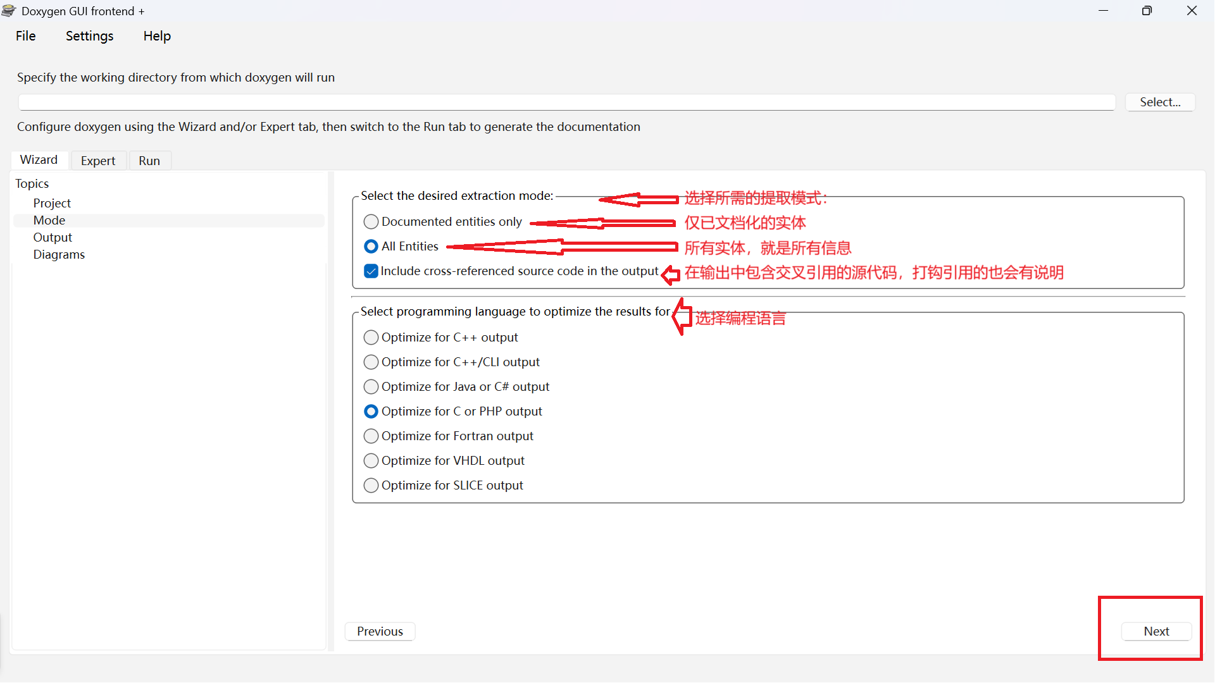Open the File menu
The width and height of the screenshot is (1215, 683).
pos(25,36)
